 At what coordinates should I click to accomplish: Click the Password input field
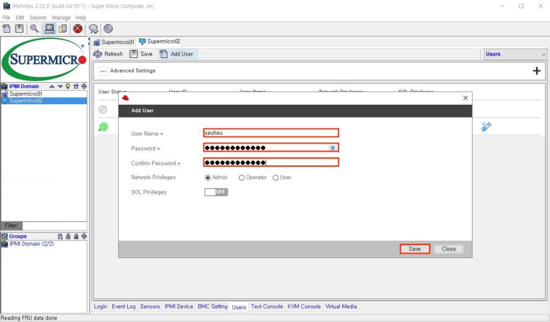click(271, 148)
